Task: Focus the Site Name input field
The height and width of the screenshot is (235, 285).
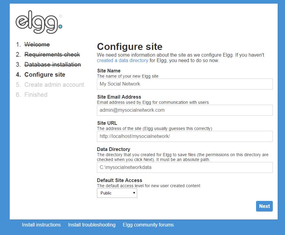Action: [x=185, y=84]
